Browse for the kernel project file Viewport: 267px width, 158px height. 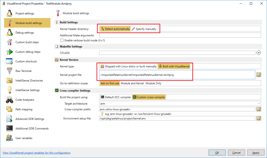click(259, 75)
